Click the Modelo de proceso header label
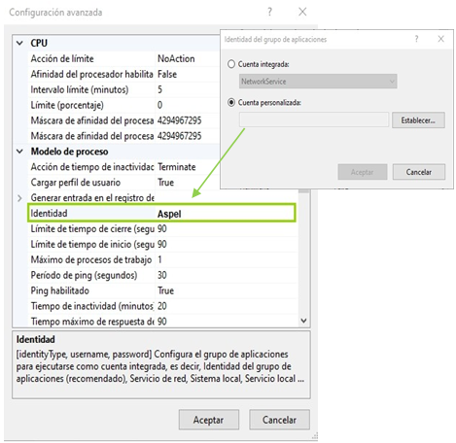The image size is (456, 443). pyautogui.click(x=69, y=152)
